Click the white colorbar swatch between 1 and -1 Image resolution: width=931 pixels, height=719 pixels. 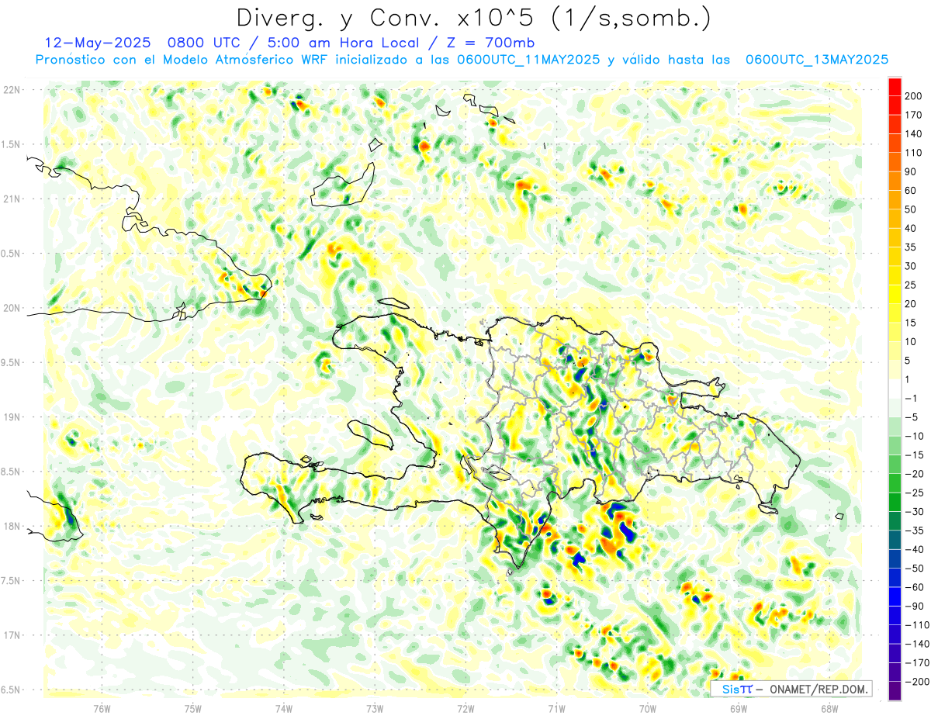(x=895, y=389)
